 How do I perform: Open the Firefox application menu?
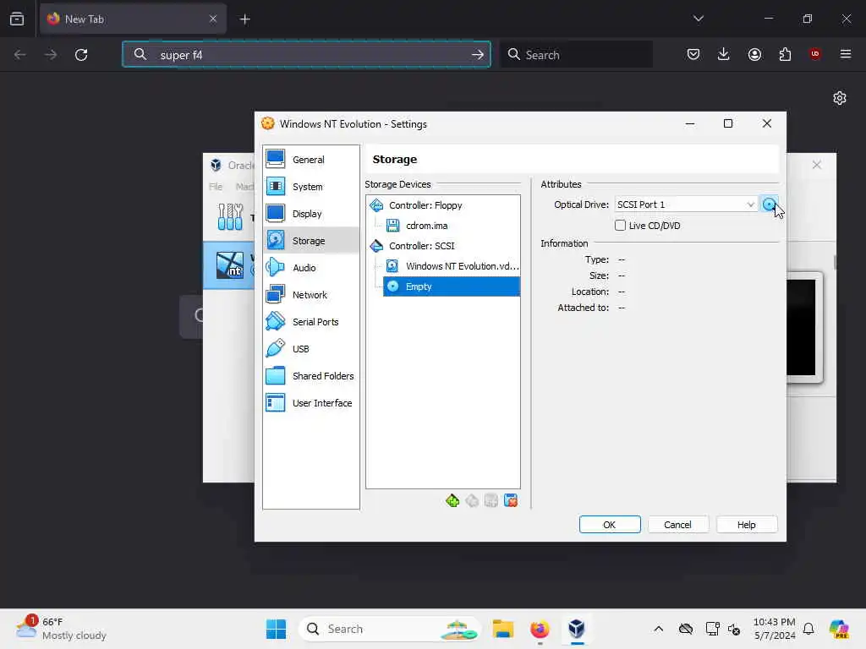846,54
